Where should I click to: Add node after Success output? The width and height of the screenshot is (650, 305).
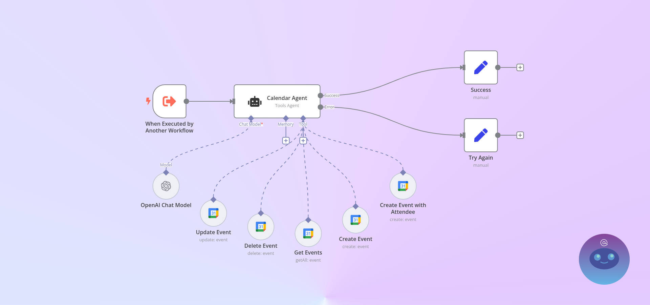[520, 67]
